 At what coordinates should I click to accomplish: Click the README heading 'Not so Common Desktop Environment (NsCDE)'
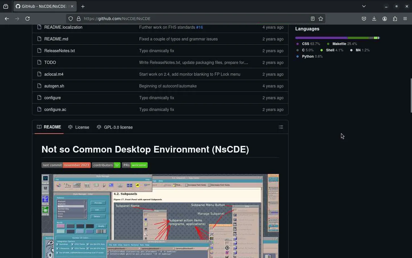(145, 149)
